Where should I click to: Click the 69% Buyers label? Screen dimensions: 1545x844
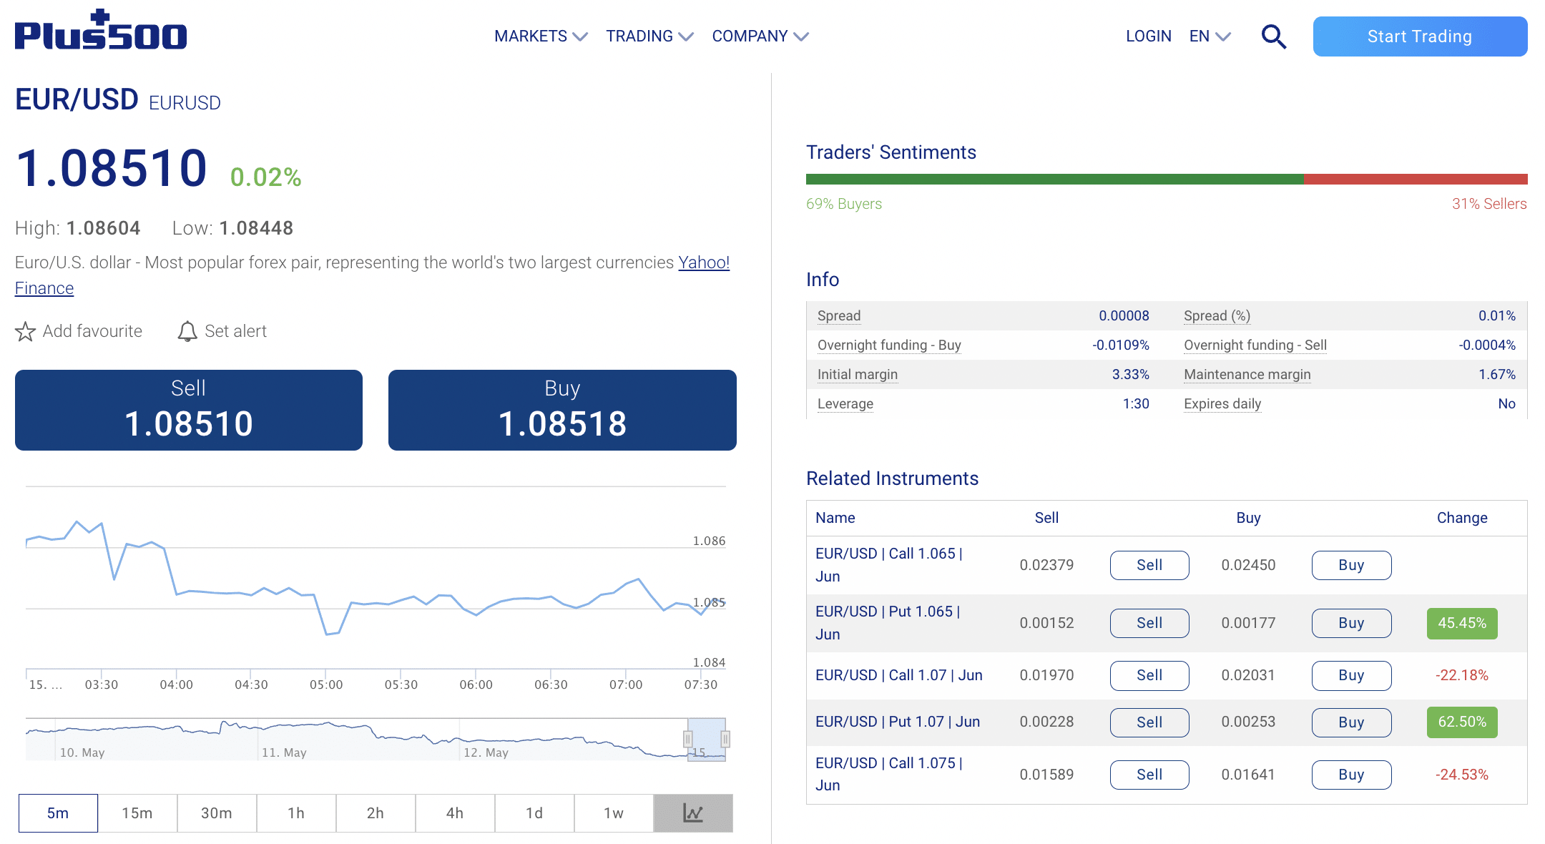pos(844,204)
